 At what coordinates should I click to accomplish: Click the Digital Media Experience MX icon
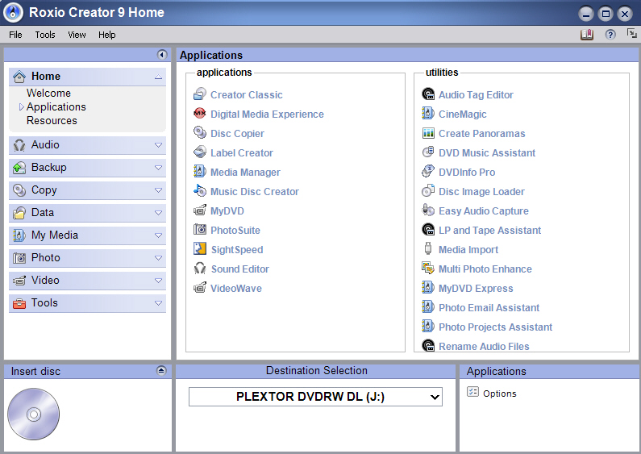199,113
